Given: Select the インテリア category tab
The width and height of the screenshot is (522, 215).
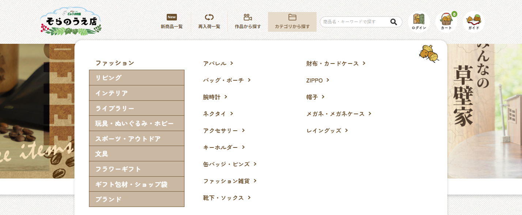Looking at the screenshot, I should [137, 93].
